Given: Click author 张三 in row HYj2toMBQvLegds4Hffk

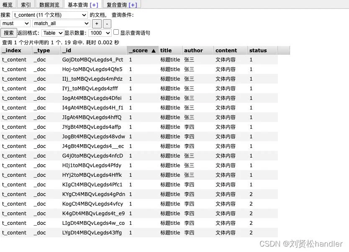Looking at the screenshot, I should pos(189,175).
